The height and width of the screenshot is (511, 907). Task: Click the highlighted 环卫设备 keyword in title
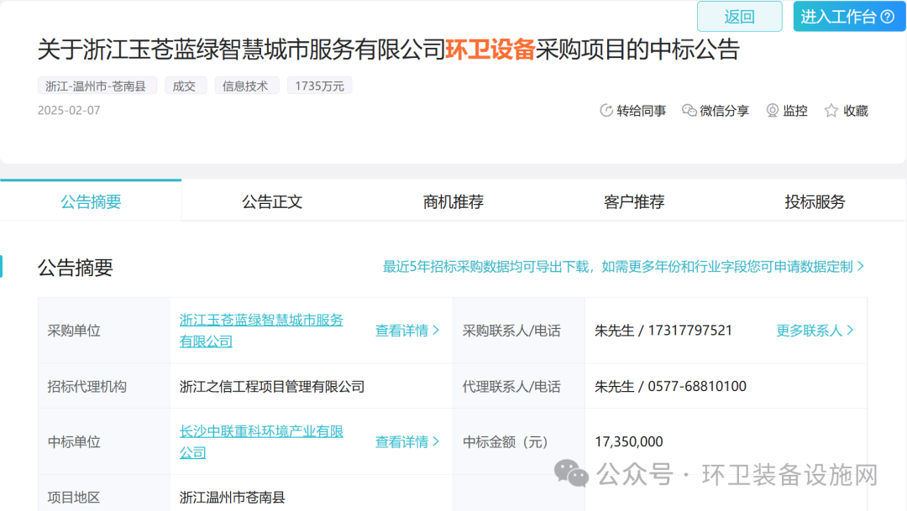(x=490, y=50)
